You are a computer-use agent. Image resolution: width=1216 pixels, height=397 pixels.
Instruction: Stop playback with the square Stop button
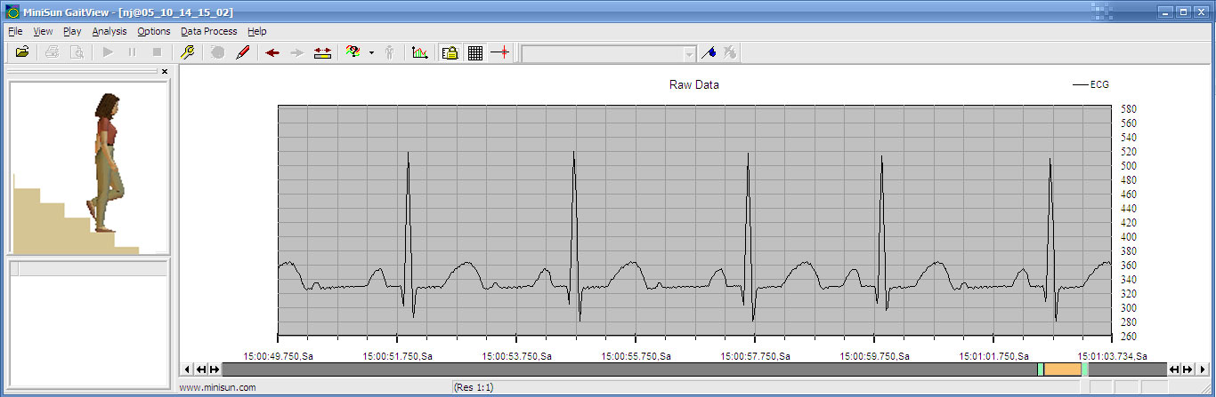157,52
